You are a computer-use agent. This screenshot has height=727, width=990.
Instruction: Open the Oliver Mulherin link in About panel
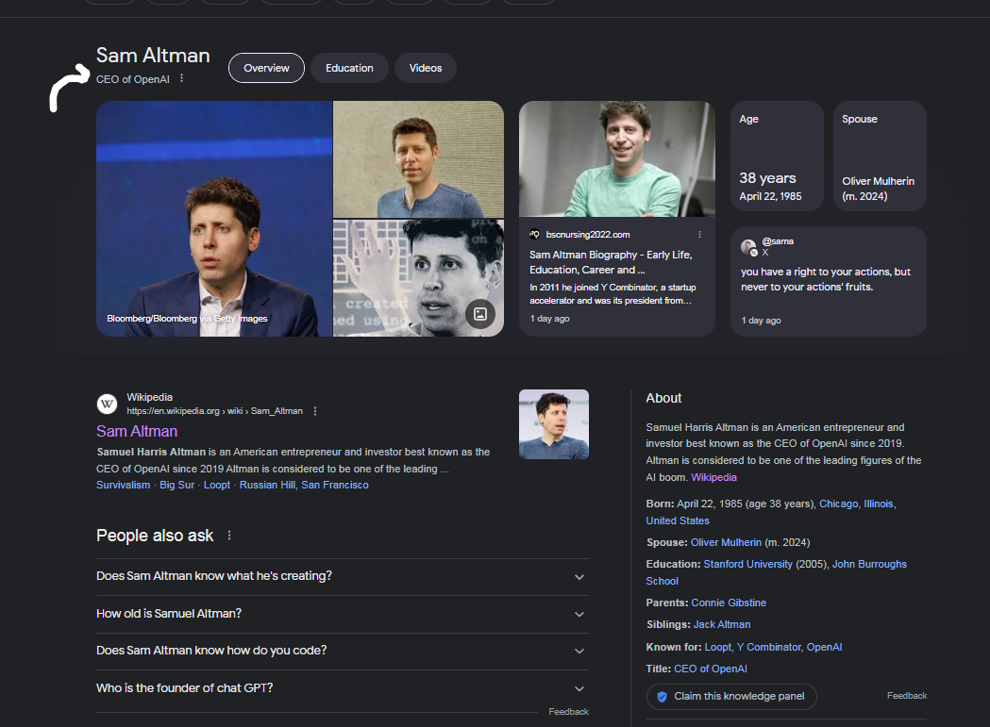726,542
